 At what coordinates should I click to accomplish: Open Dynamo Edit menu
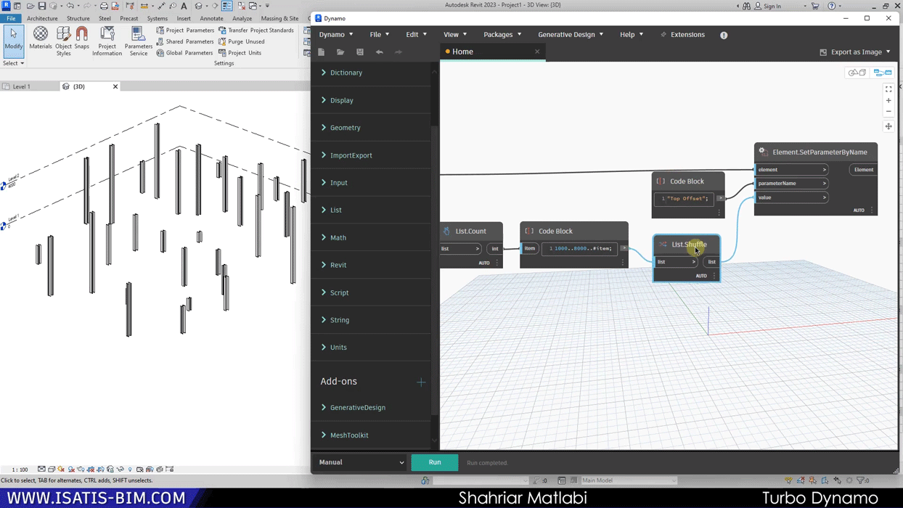[x=416, y=35]
